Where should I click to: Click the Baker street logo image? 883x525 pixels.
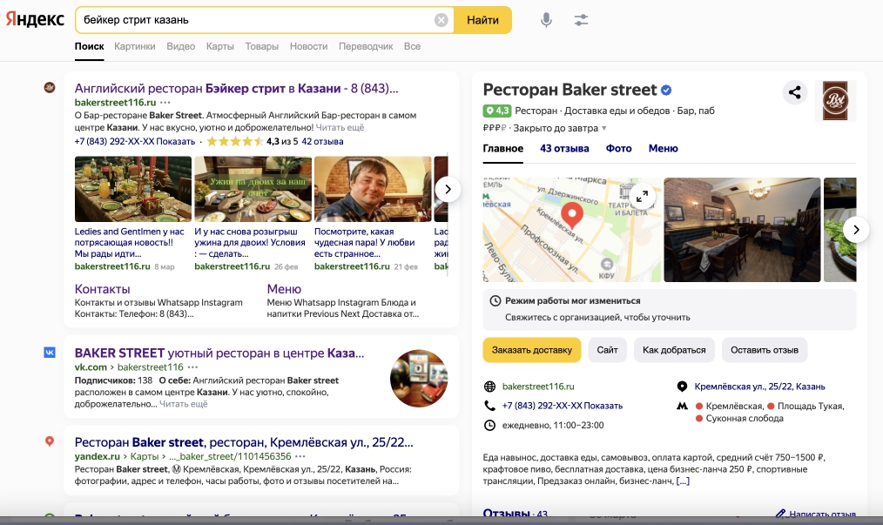(x=835, y=101)
